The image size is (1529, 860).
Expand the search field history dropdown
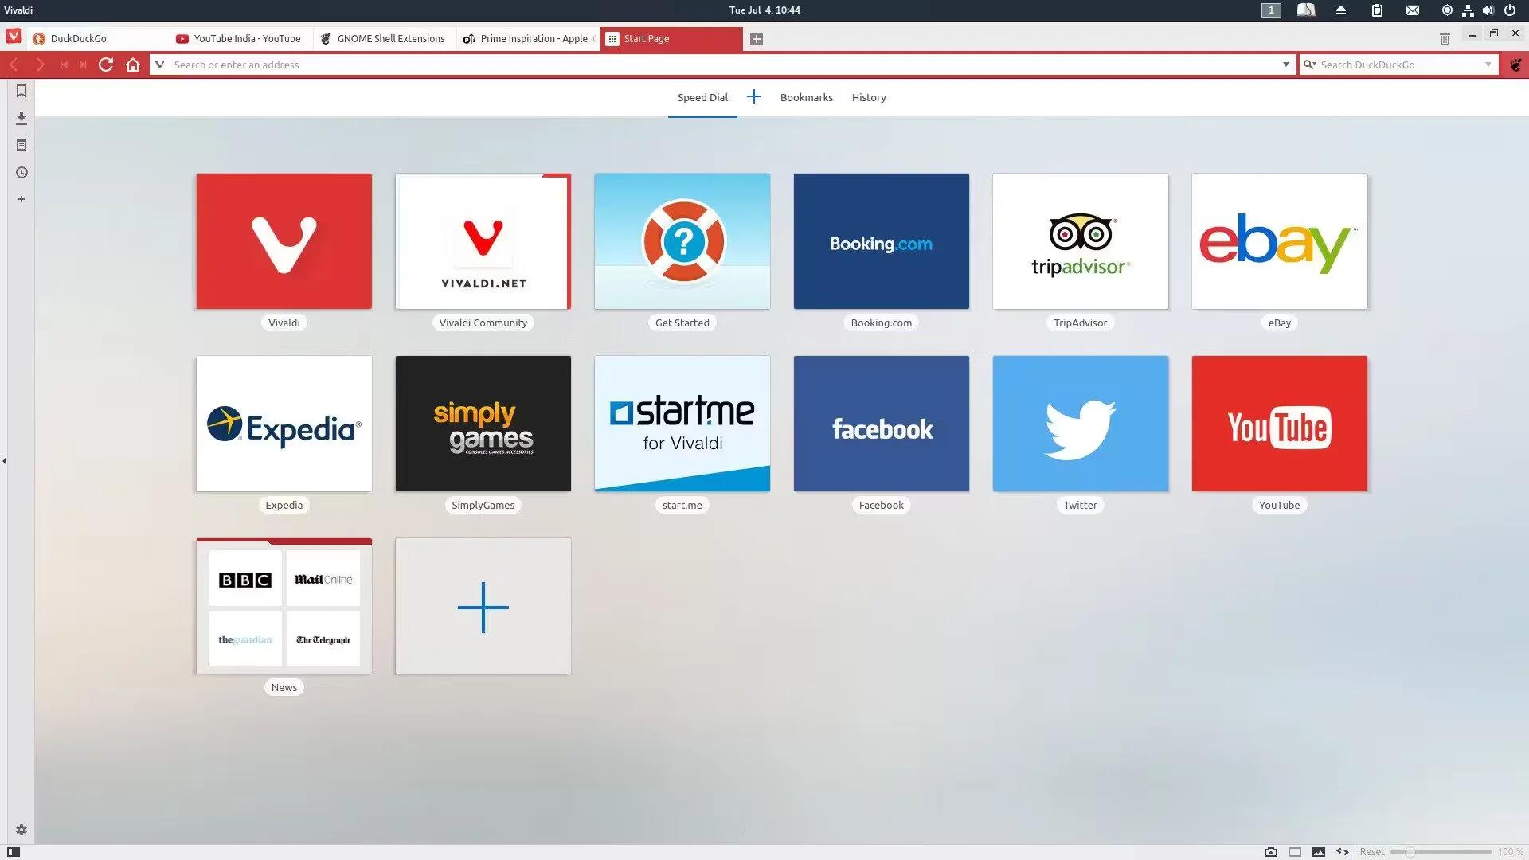click(x=1488, y=64)
